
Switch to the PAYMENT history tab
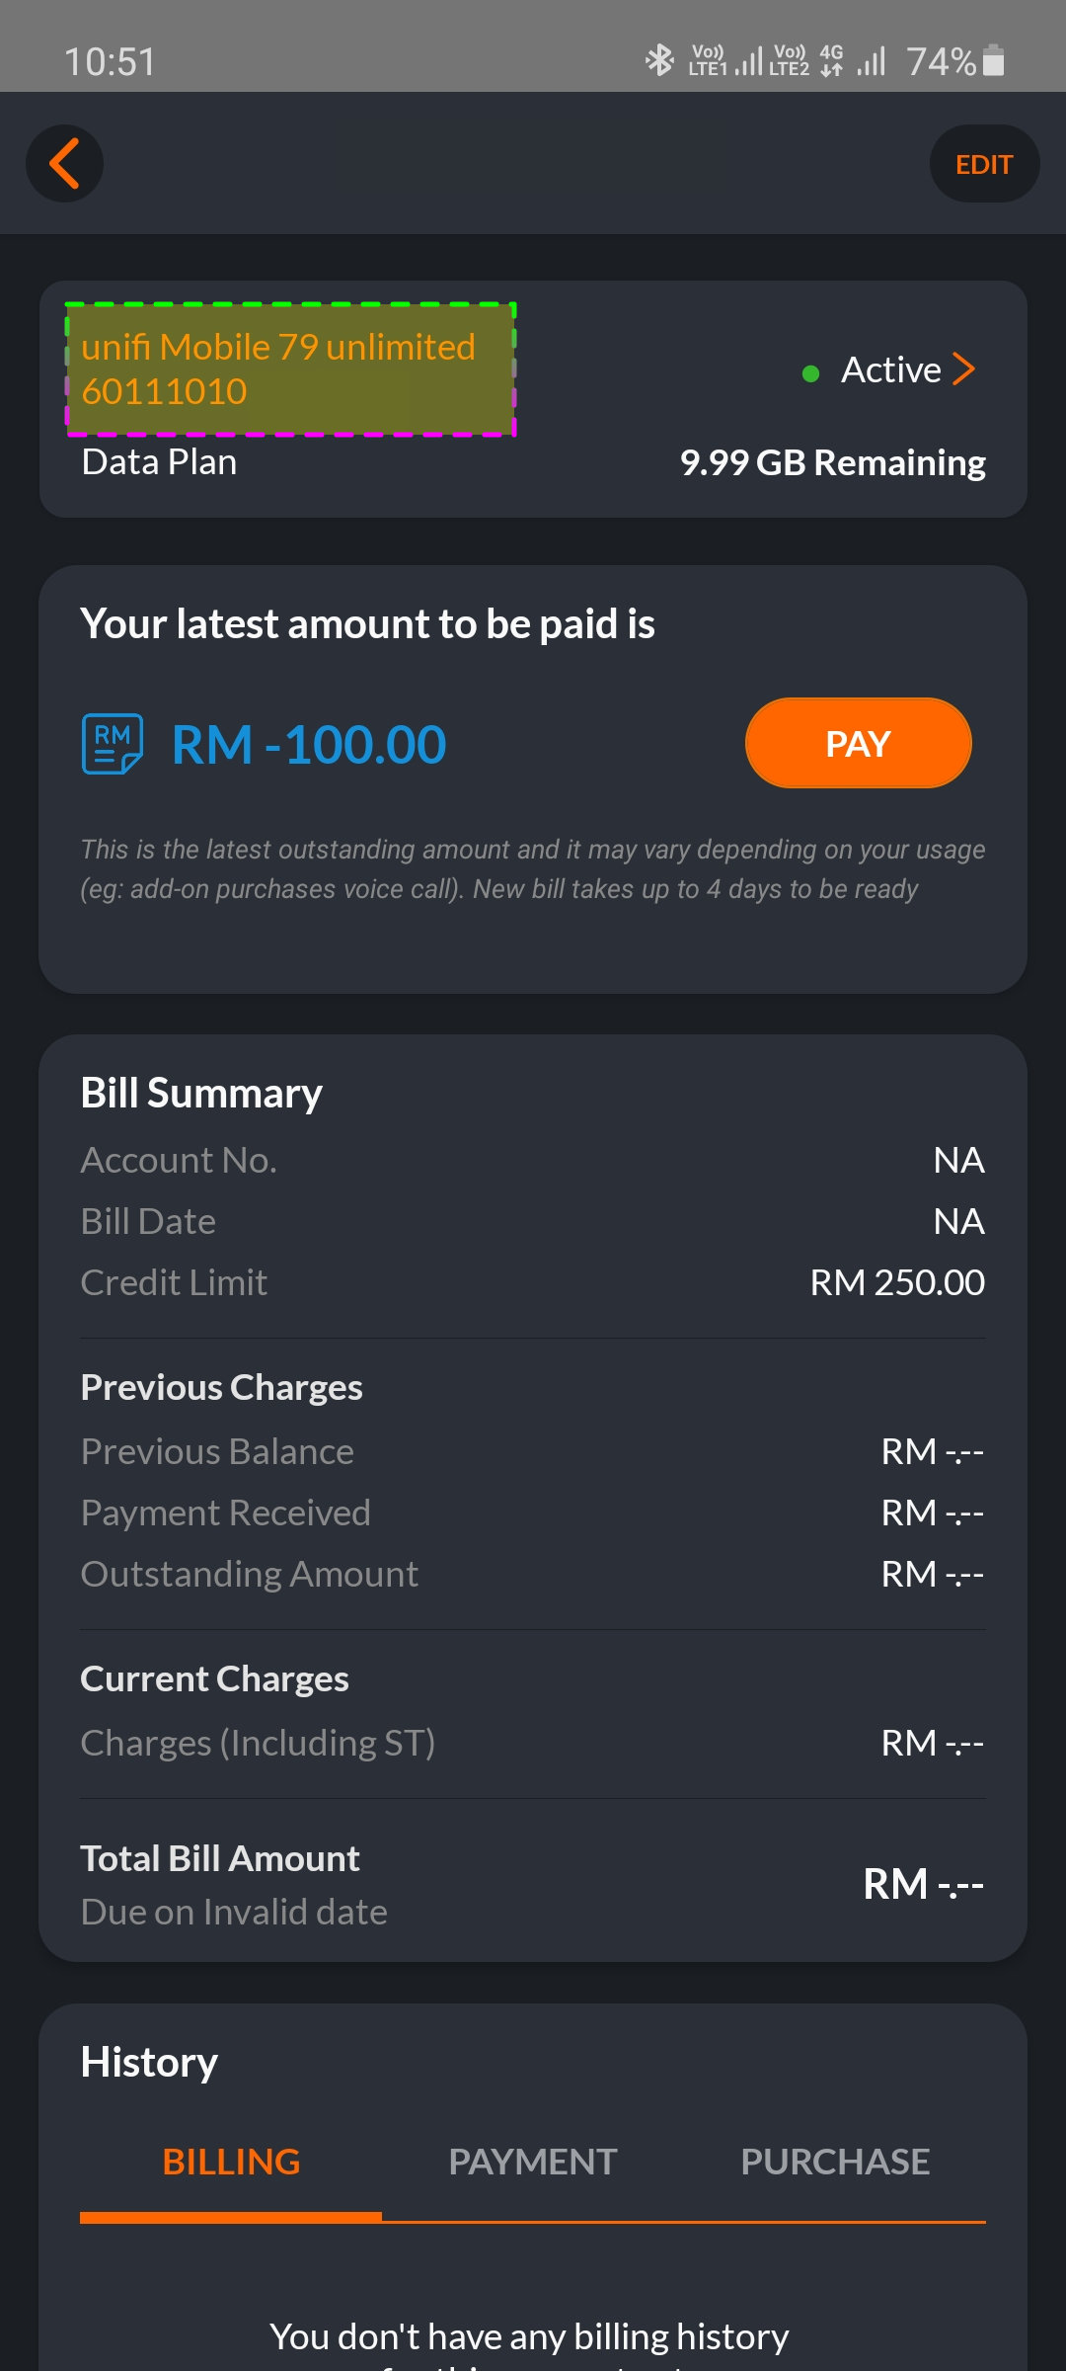click(533, 2163)
